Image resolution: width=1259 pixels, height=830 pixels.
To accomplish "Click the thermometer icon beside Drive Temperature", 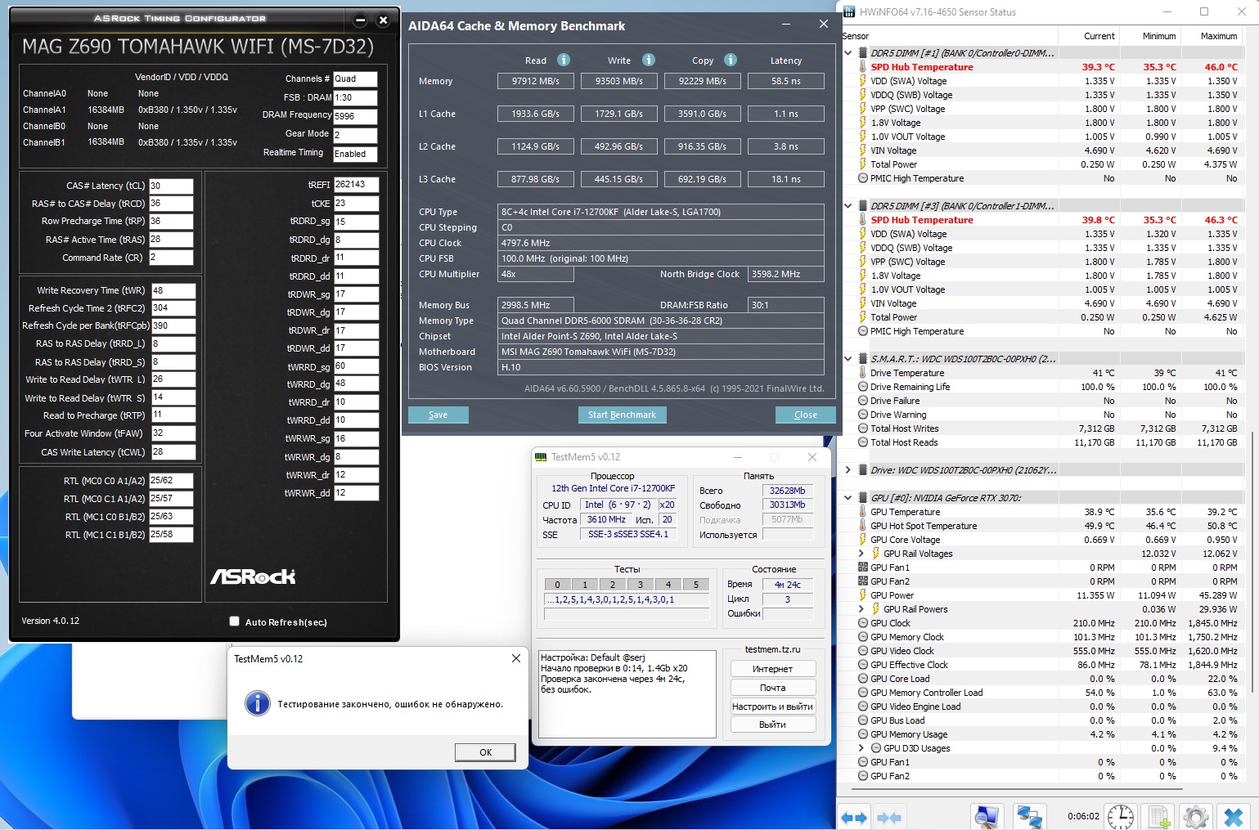I will coord(862,373).
